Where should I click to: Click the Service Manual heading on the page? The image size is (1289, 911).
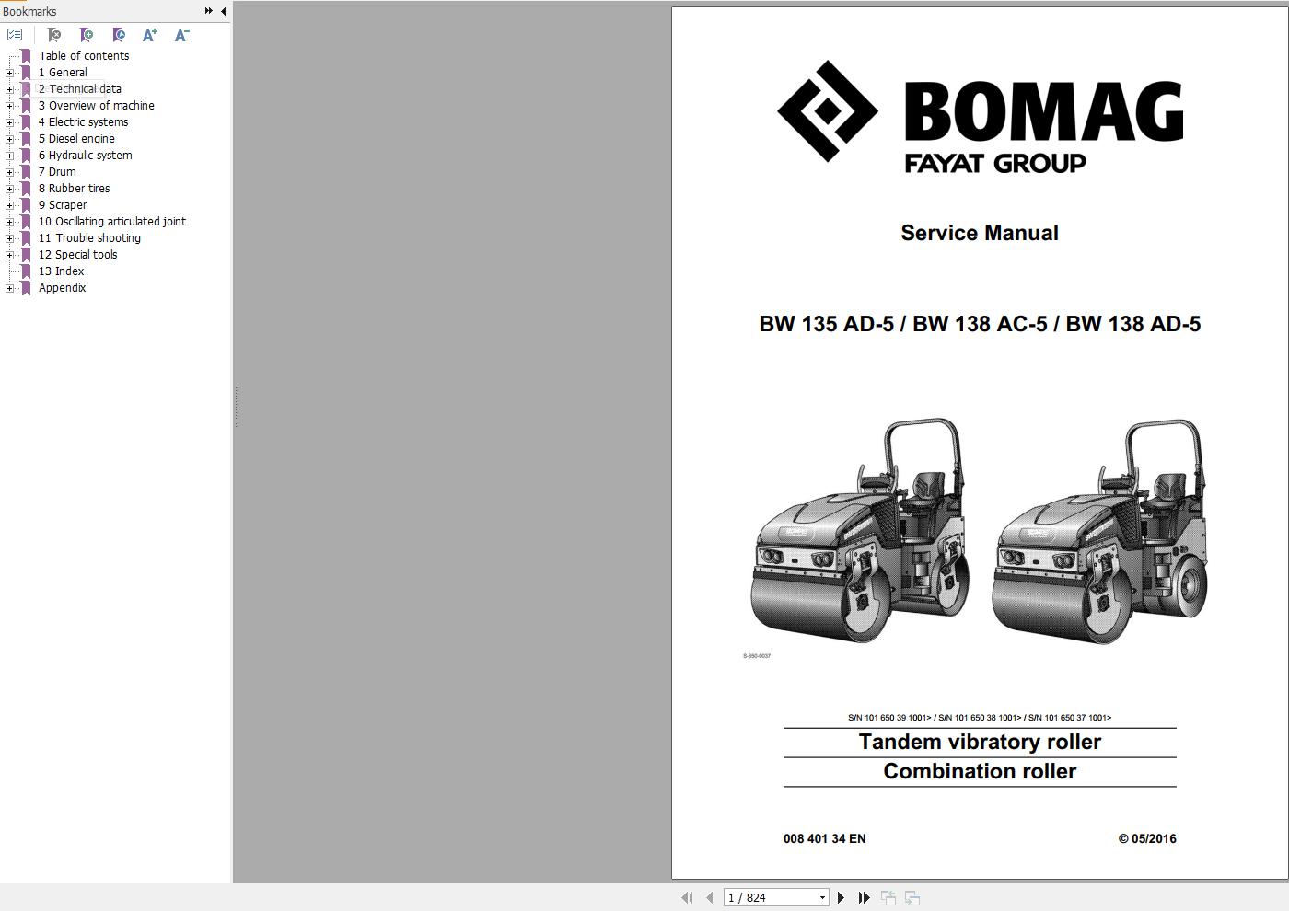click(x=980, y=233)
